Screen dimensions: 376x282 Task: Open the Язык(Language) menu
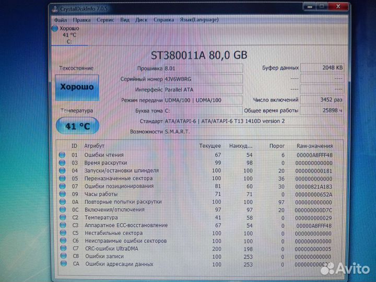(199, 20)
